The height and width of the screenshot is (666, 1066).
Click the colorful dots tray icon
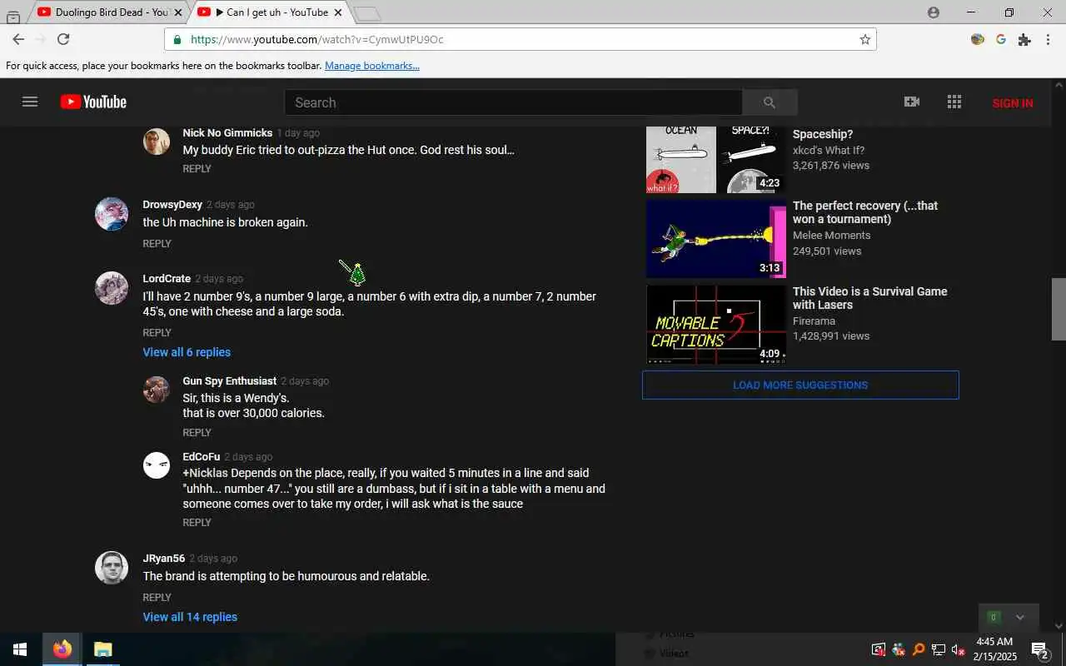click(899, 649)
